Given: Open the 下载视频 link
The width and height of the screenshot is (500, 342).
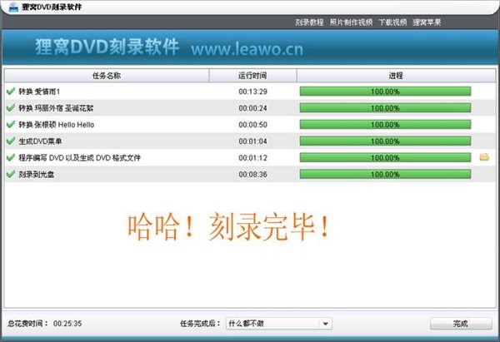Looking at the screenshot, I should tap(392, 22).
